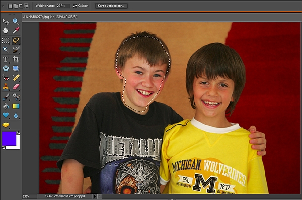Activate the Lasso tool
The width and height of the screenshot is (302, 200).
click(16, 40)
